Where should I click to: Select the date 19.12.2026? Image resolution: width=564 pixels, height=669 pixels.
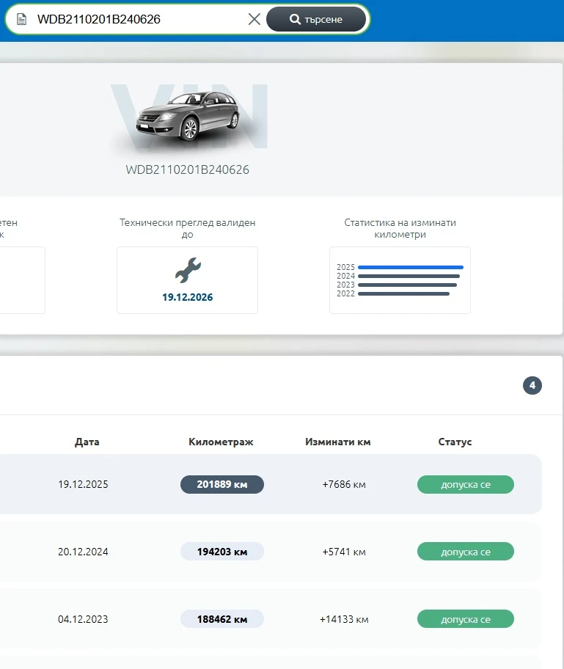coord(187,297)
